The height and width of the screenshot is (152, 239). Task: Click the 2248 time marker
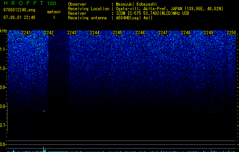click(186, 32)
